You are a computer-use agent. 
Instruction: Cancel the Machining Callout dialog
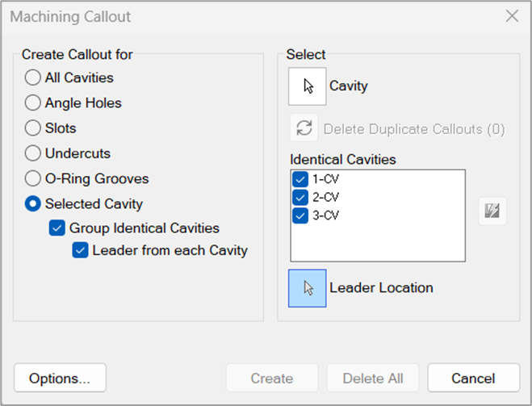pyautogui.click(x=474, y=378)
